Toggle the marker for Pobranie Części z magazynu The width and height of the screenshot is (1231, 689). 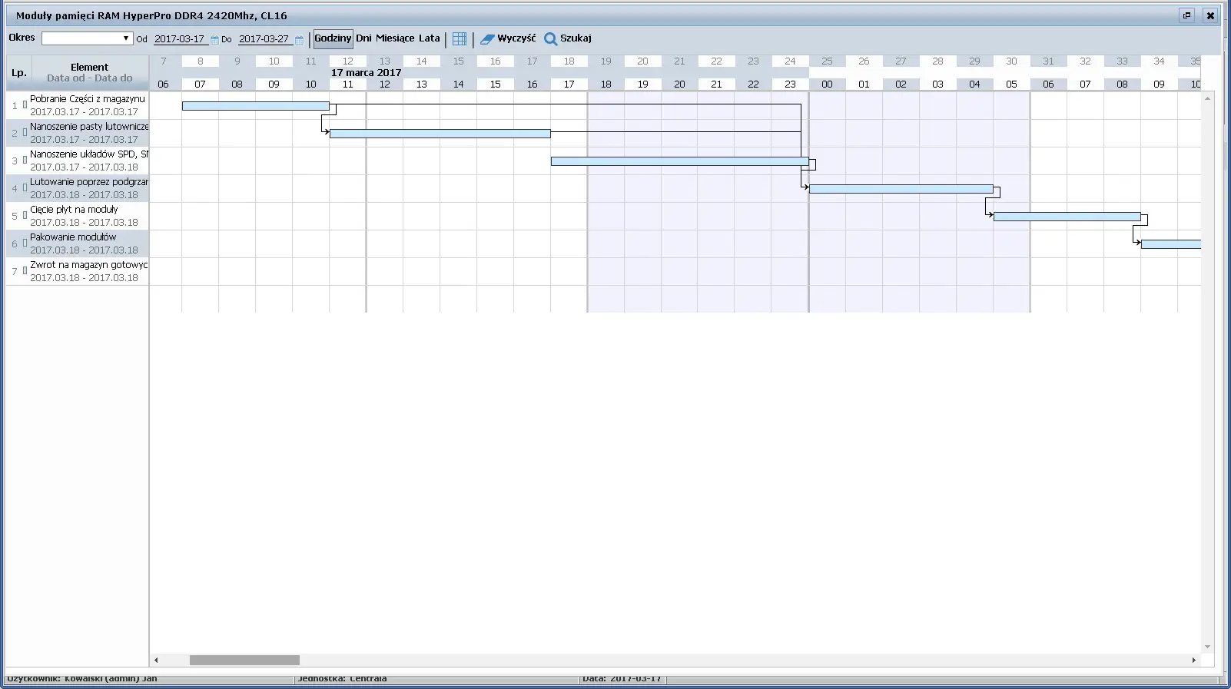[25, 105]
